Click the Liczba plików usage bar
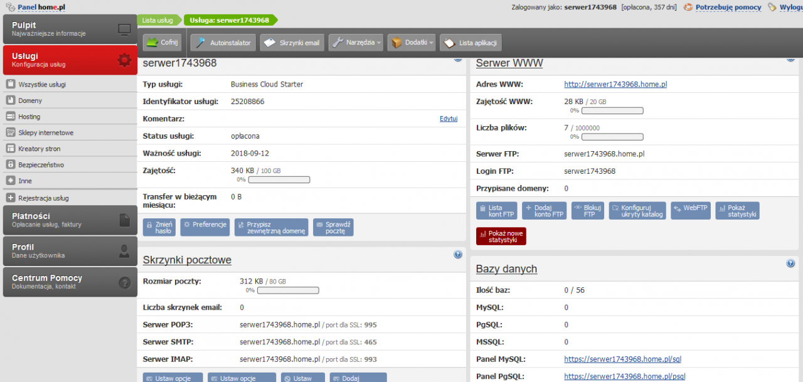 click(x=612, y=137)
